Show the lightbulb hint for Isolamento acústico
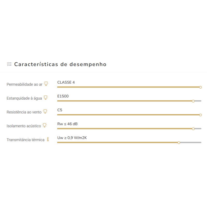This screenshot has height=207, width=207. [x=45, y=125]
